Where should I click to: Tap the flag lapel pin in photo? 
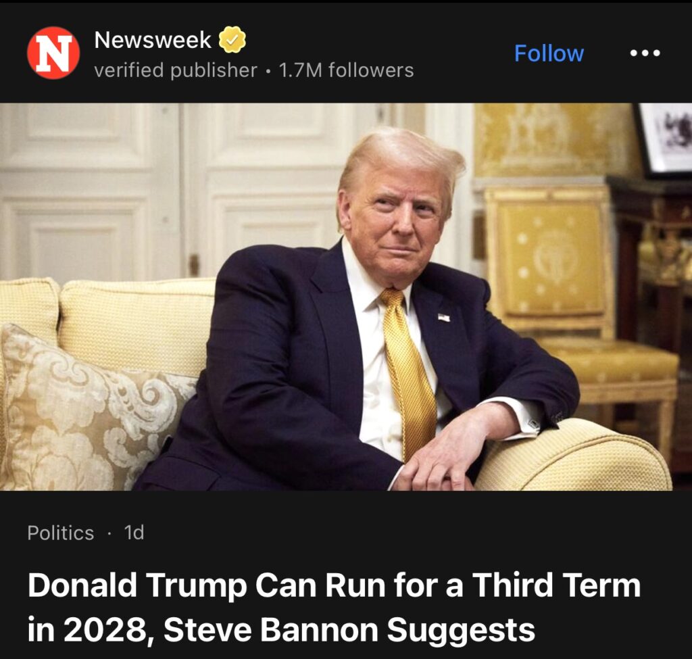(x=444, y=317)
